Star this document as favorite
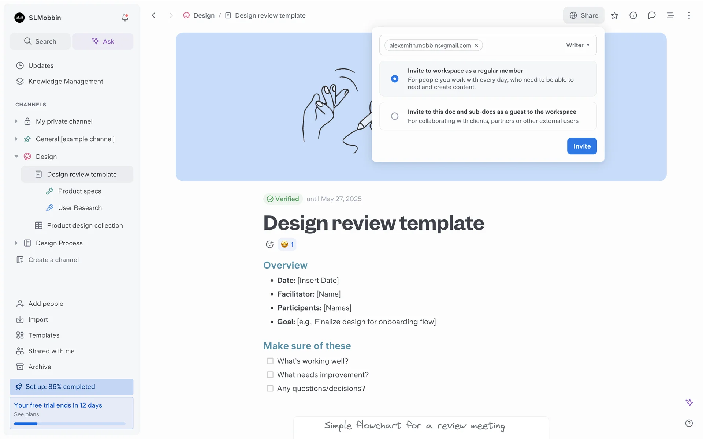 click(x=615, y=15)
